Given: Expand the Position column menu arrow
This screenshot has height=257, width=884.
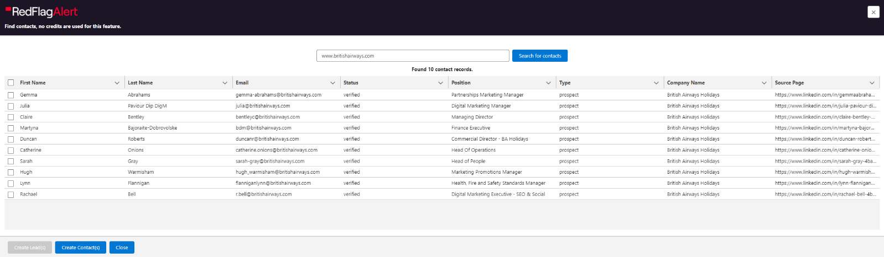Looking at the screenshot, I should [x=548, y=83].
